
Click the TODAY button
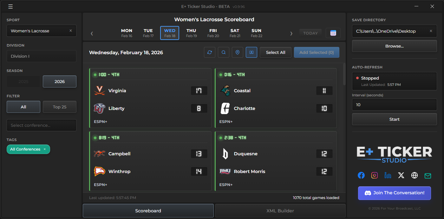(310, 33)
